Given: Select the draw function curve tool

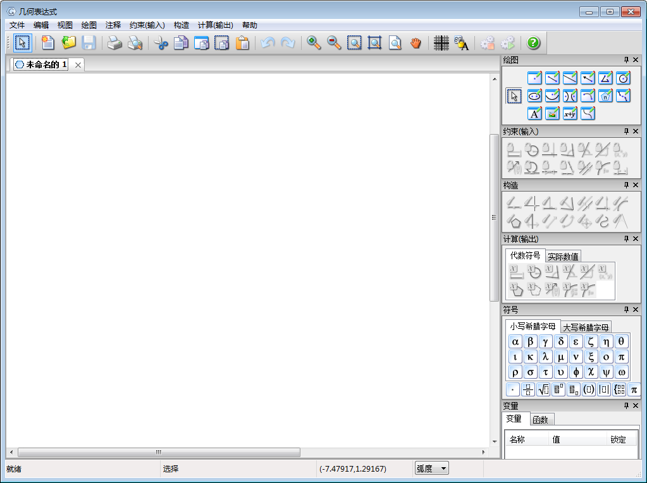Looking at the screenshot, I should 588,113.
